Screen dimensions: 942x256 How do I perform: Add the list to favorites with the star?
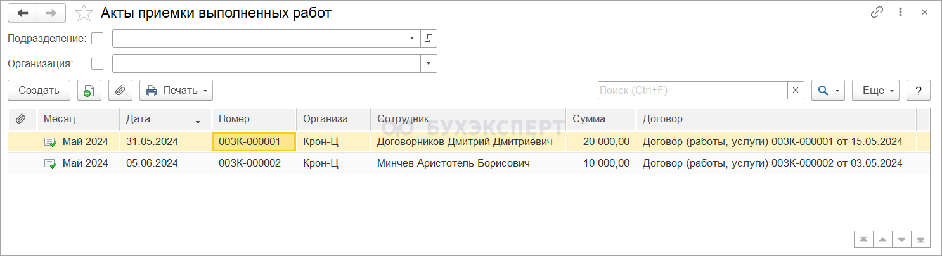point(84,13)
